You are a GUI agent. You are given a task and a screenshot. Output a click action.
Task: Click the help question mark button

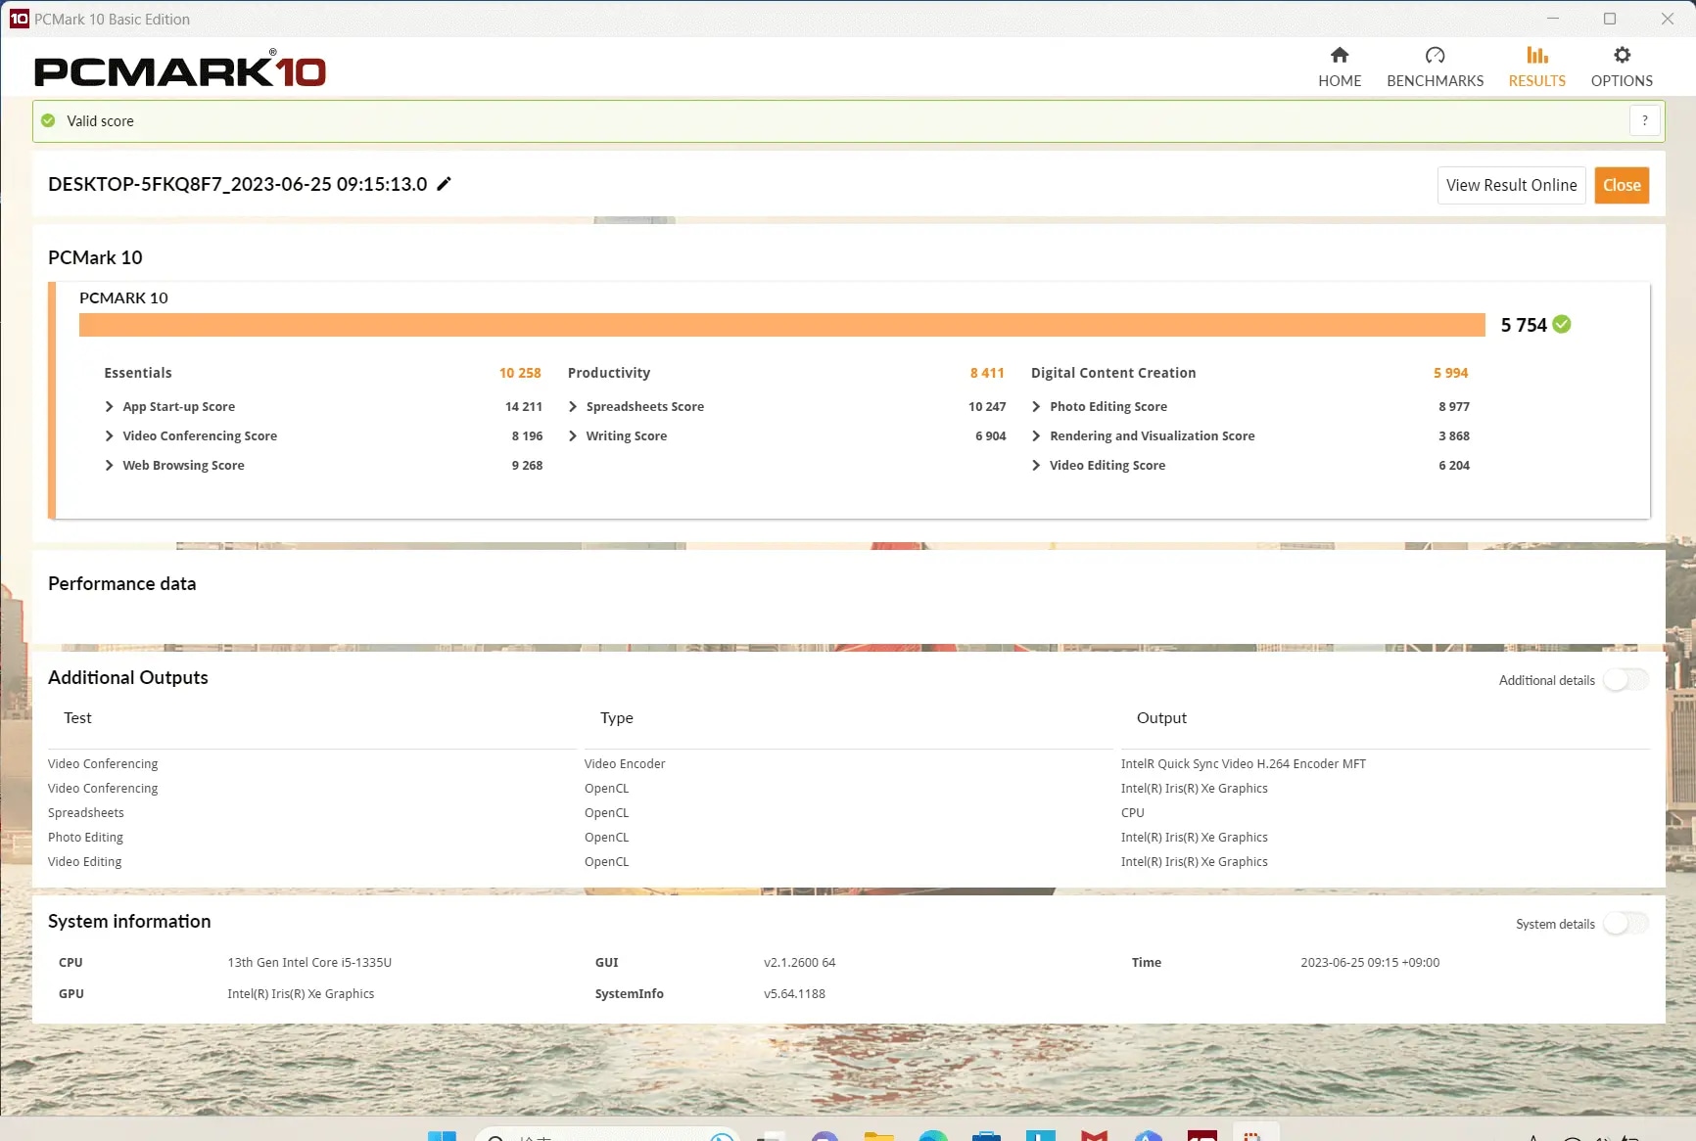1644,120
